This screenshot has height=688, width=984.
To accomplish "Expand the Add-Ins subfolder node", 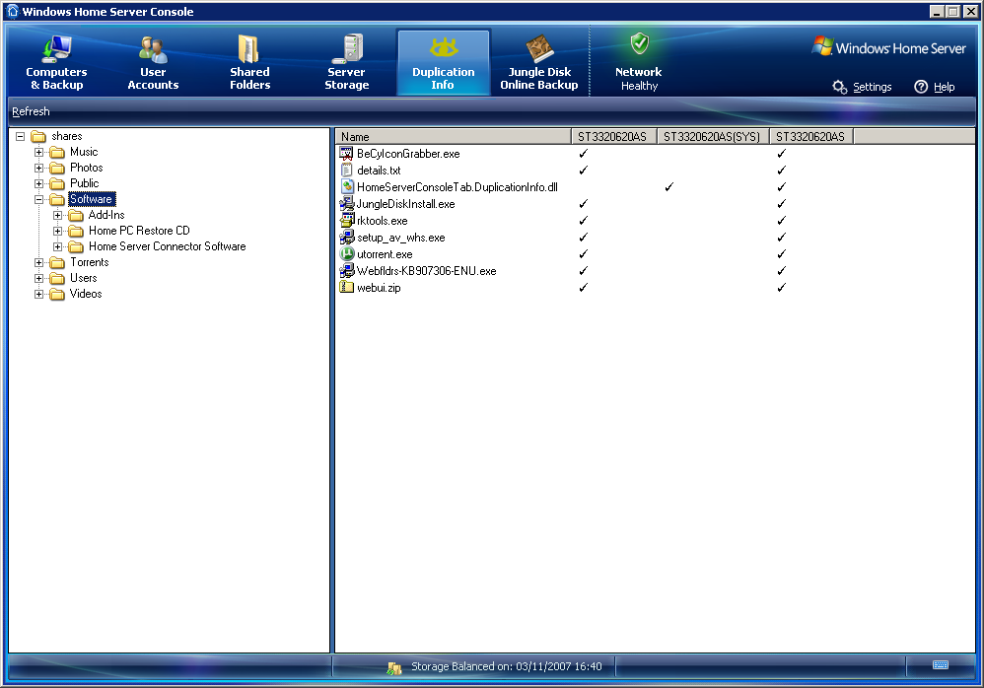I will pos(58,215).
